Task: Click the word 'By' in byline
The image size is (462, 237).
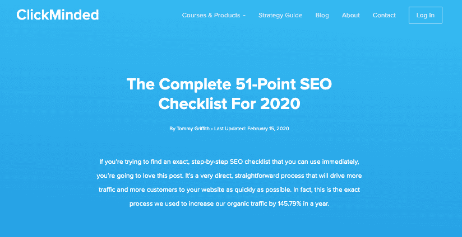Action: [x=172, y=129]
